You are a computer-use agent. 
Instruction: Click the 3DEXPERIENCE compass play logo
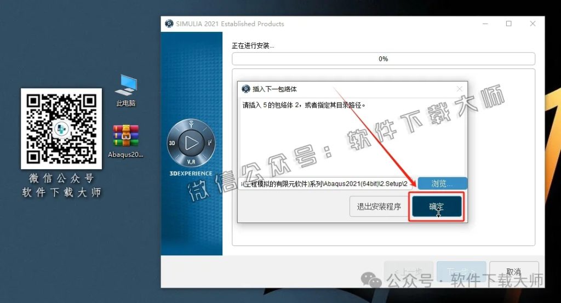point(191,144)
